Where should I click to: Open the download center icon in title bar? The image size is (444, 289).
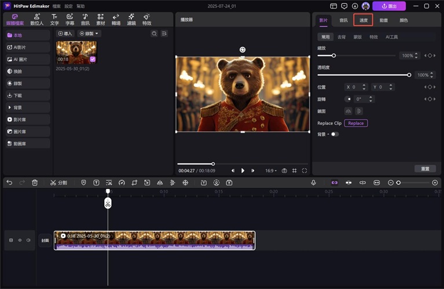pyautogui.click(x=355, y=6)
